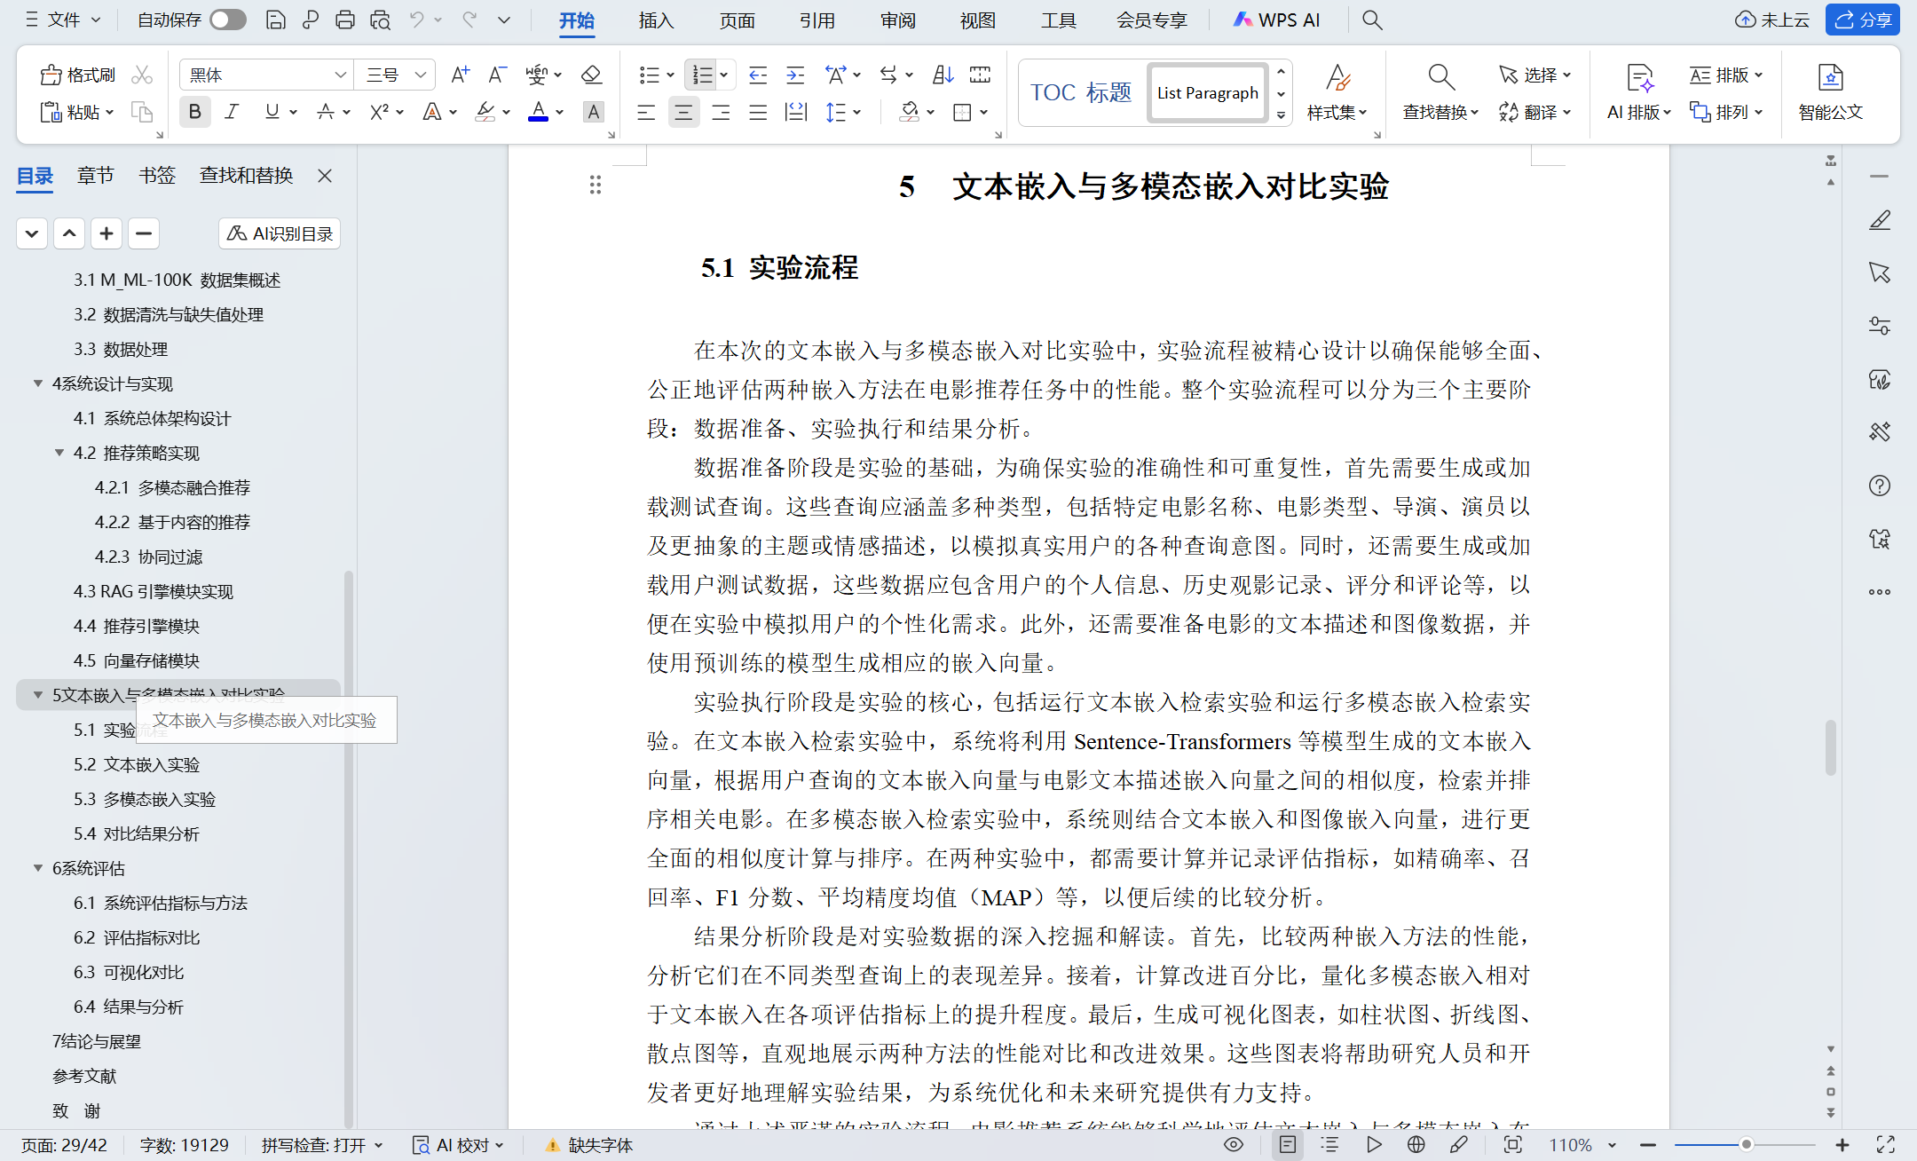Toggle character shading A button
Image resolution: width=1917 pixels, height=1161 pixels.
[593, 112]
